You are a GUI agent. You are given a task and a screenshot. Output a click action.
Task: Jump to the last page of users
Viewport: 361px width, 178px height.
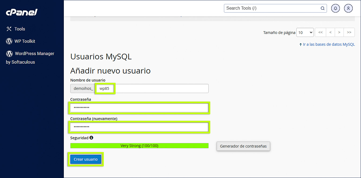click(x=349, y=32)
